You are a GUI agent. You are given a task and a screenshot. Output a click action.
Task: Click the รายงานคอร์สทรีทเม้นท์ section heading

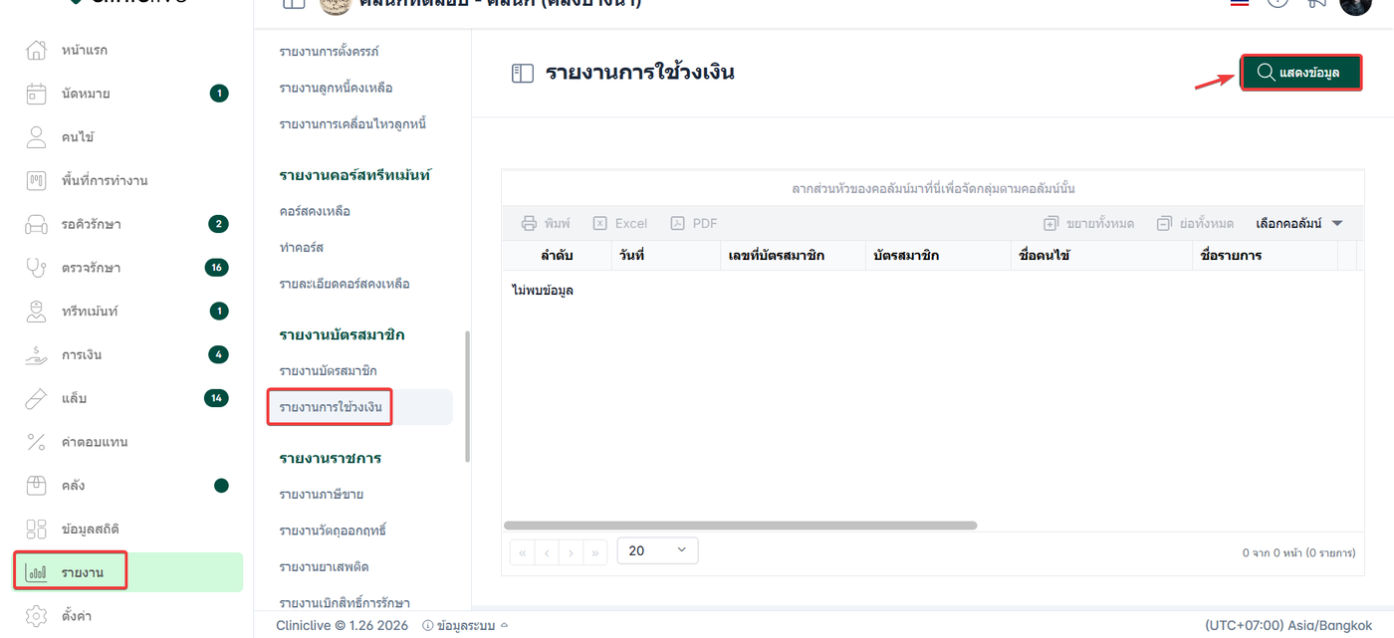click(x=355, y=175)
